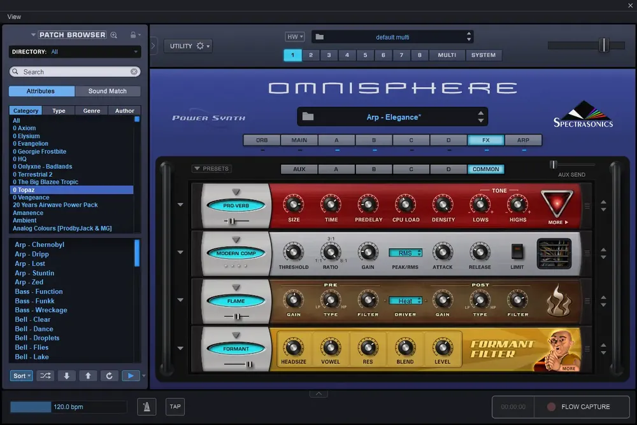Click the Modern Comp rack thumbnail
Image resolution: width=637 pixels, height=425 pixels.
click(554, 254)
